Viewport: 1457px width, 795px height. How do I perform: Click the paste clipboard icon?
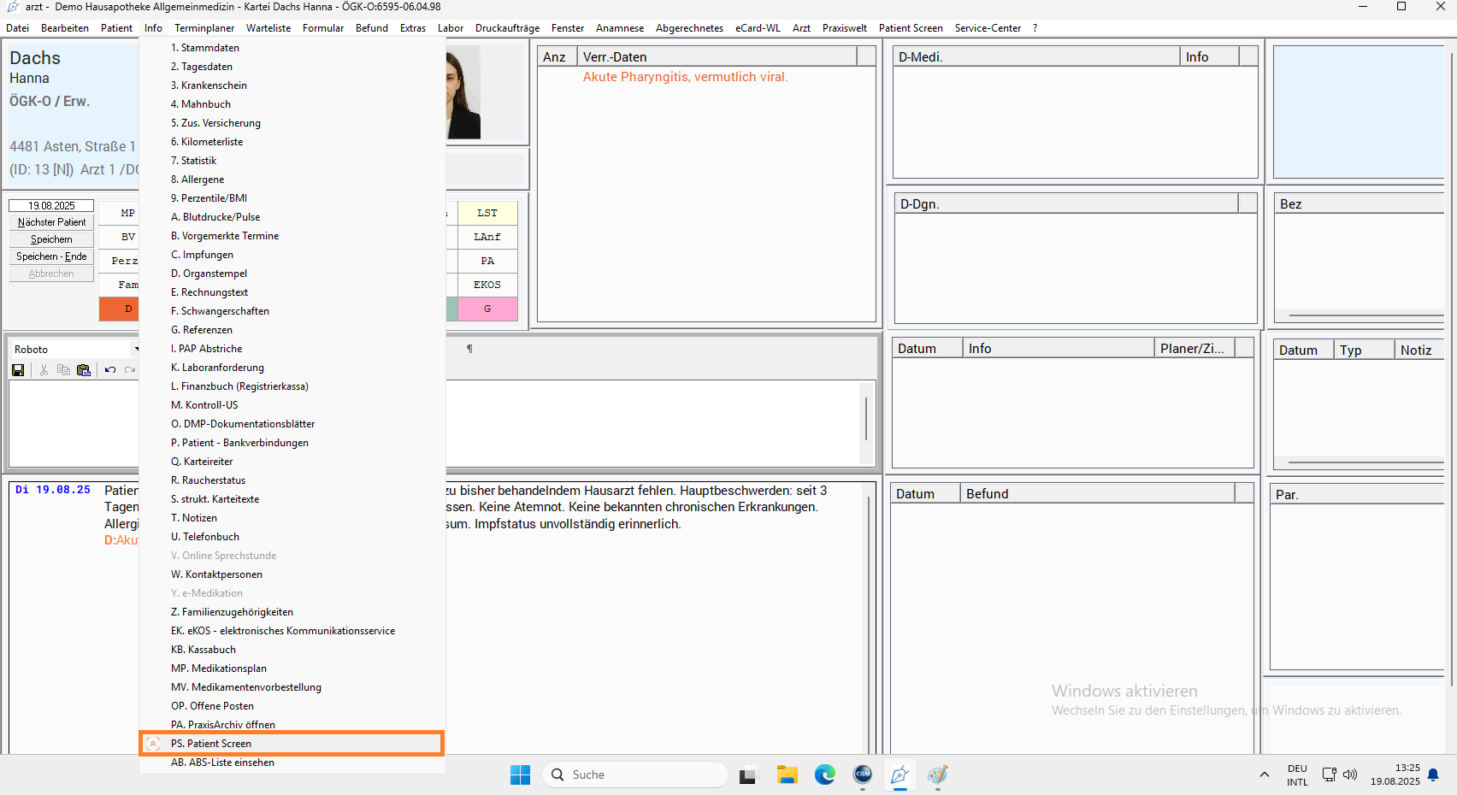pos(84,370)
